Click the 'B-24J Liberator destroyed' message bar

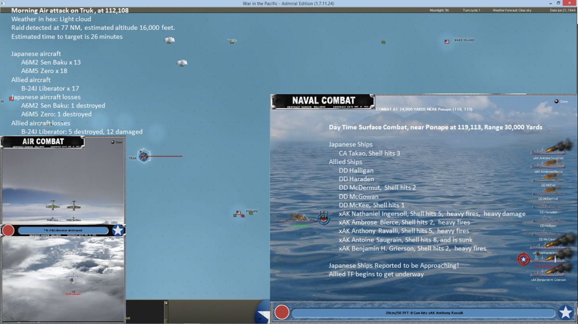63,230
